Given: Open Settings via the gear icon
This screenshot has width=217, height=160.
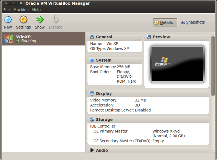Looking at the screenshot, I should [23, 19].
